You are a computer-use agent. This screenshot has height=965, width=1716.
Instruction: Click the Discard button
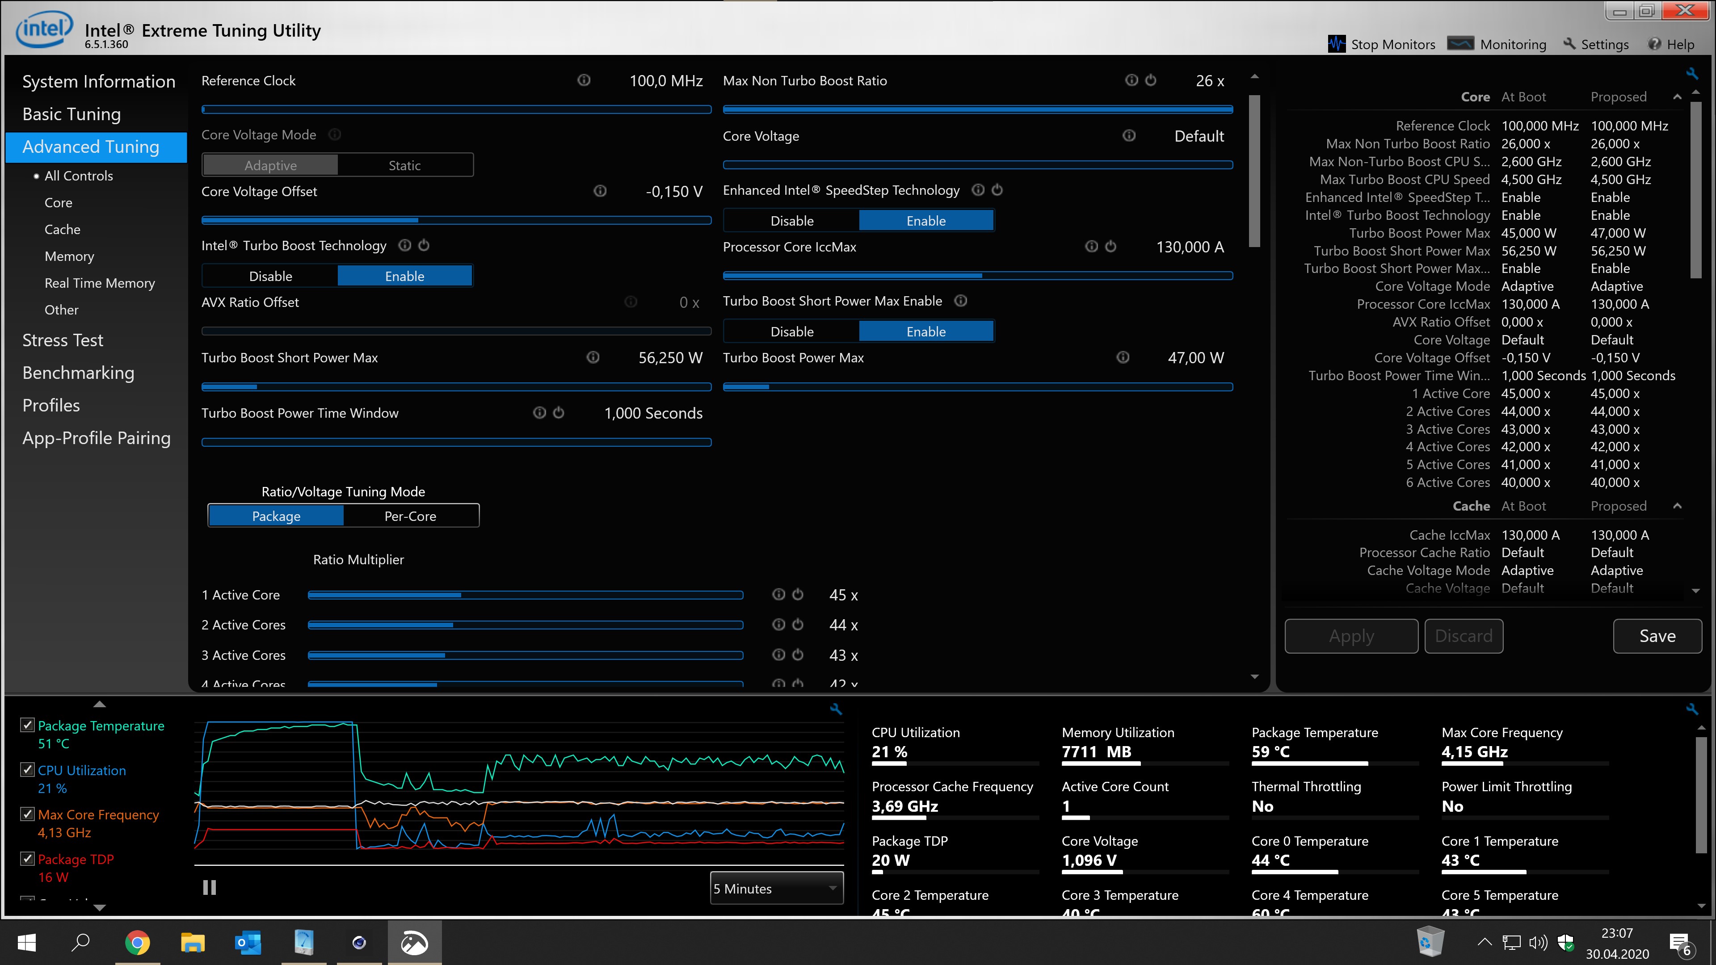click(1464, 636)
